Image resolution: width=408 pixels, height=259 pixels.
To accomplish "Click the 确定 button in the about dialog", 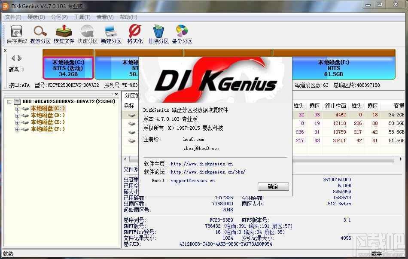I will (x=273, y=186).
